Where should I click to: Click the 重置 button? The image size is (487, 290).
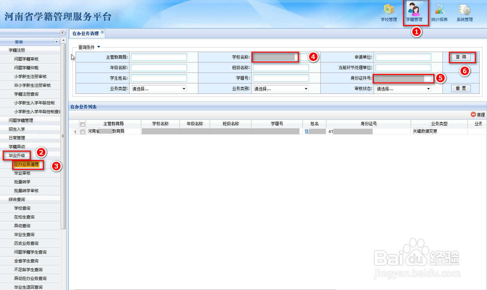click(x=461, y=88)
